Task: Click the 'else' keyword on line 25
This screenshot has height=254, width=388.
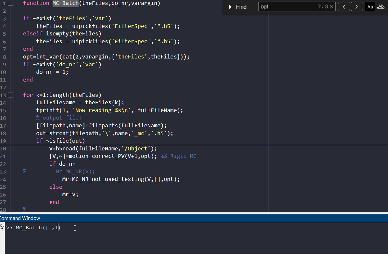Action: (56, 187)
